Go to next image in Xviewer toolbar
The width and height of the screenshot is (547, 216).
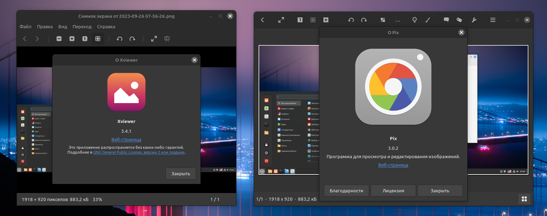click(x=37, y=39)
